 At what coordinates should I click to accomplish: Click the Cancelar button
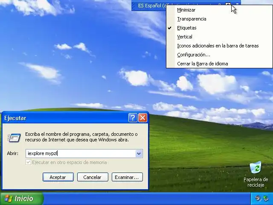pos(93,177)
